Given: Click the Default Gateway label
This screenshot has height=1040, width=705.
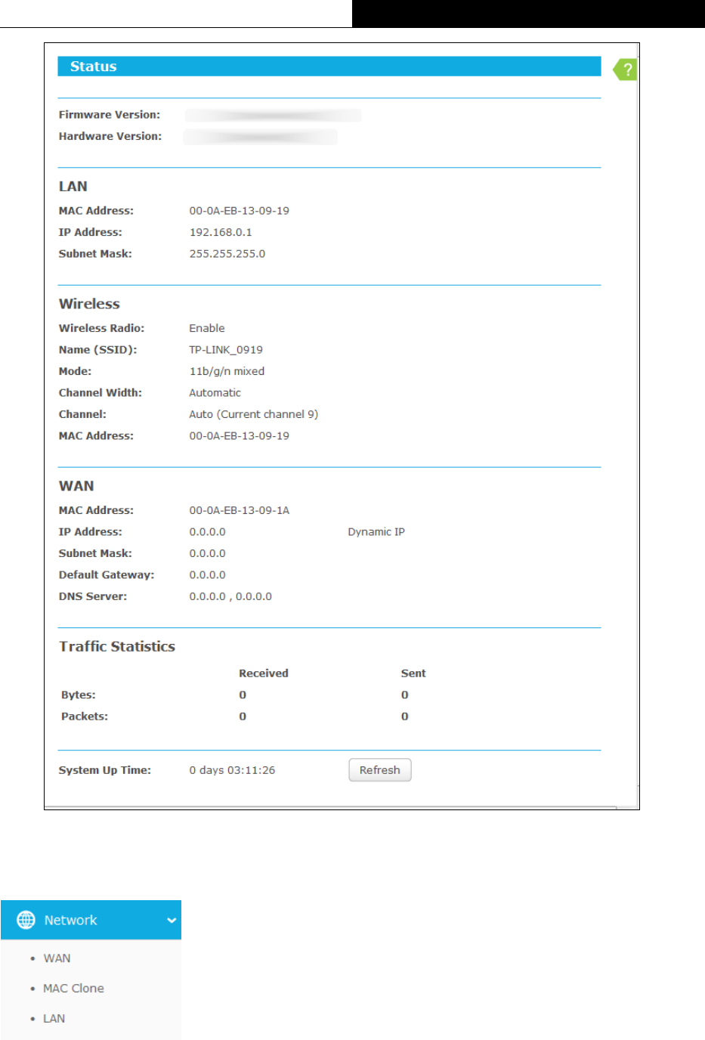Looking at the screenshot, I should click(x=107, y=575).
